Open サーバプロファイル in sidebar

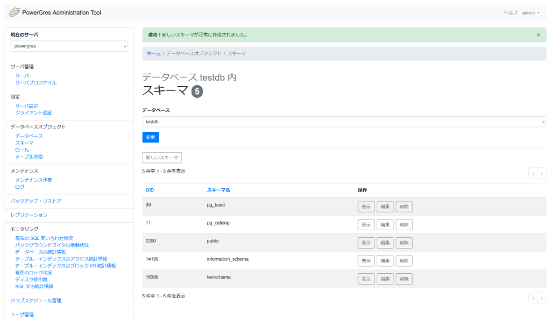pyautogui.click(x=36, y=83)
